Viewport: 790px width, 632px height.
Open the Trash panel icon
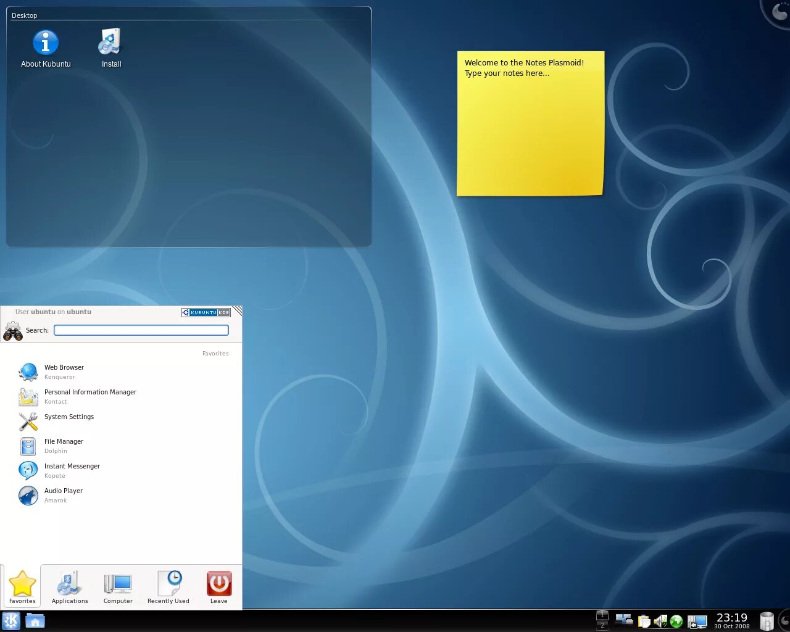coord(767,621)
